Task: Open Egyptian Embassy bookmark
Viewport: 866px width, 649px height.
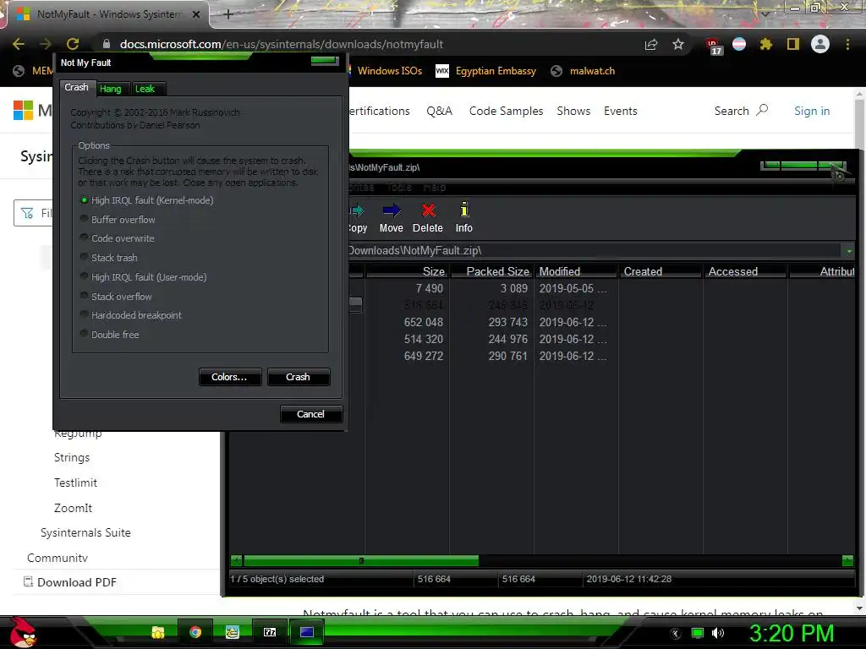Action: (486, 71)
